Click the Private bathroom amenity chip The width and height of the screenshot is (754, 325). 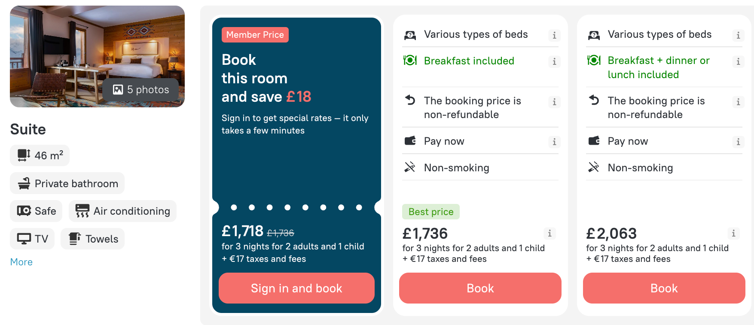[x=67, y=183]
